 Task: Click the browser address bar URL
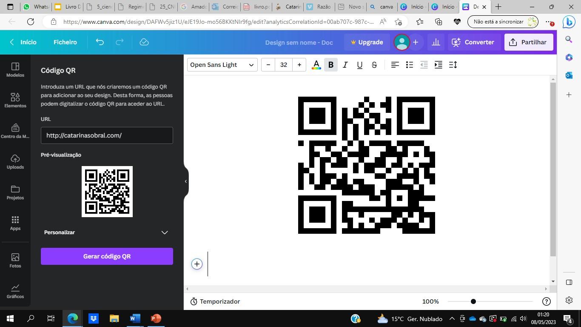pyautogui.click(x=219, y=22)
